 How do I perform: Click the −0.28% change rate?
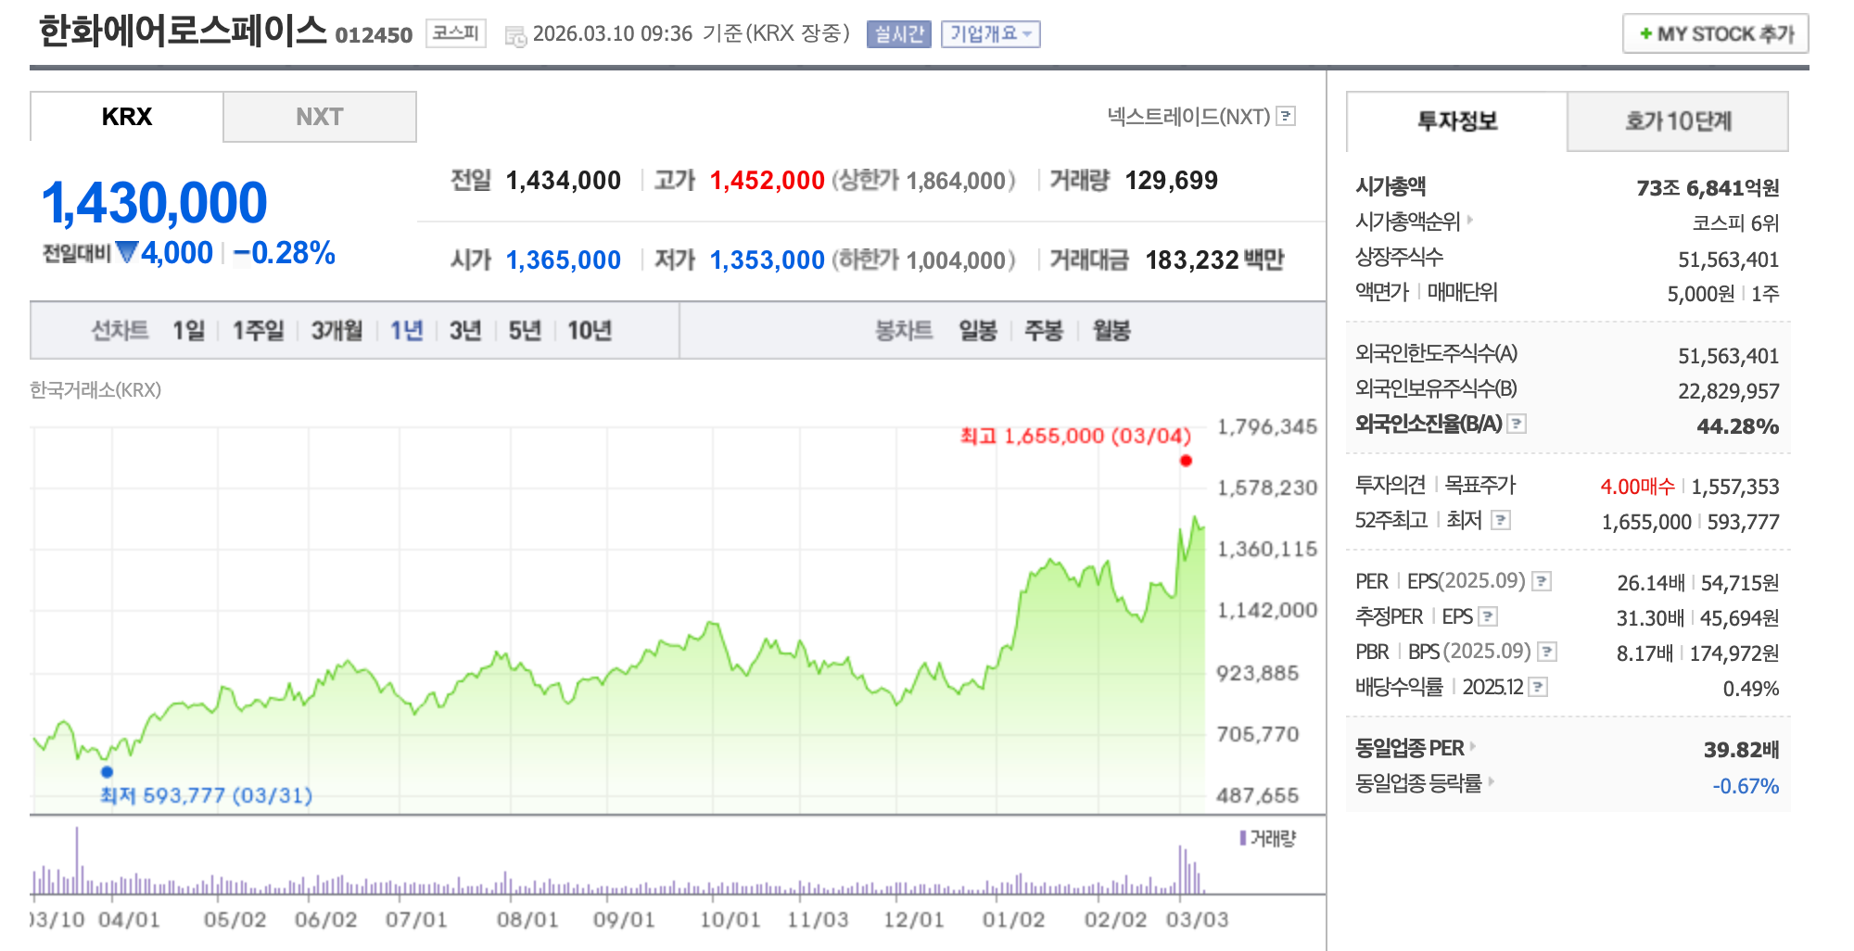(x=284, y=253)
